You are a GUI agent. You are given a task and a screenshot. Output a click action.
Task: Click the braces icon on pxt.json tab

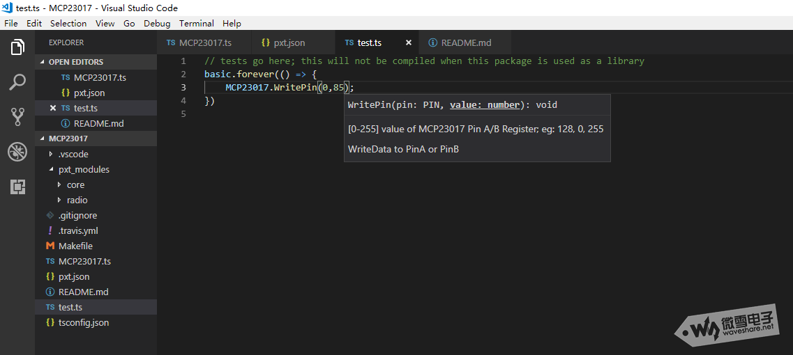[x=266, y=43]
